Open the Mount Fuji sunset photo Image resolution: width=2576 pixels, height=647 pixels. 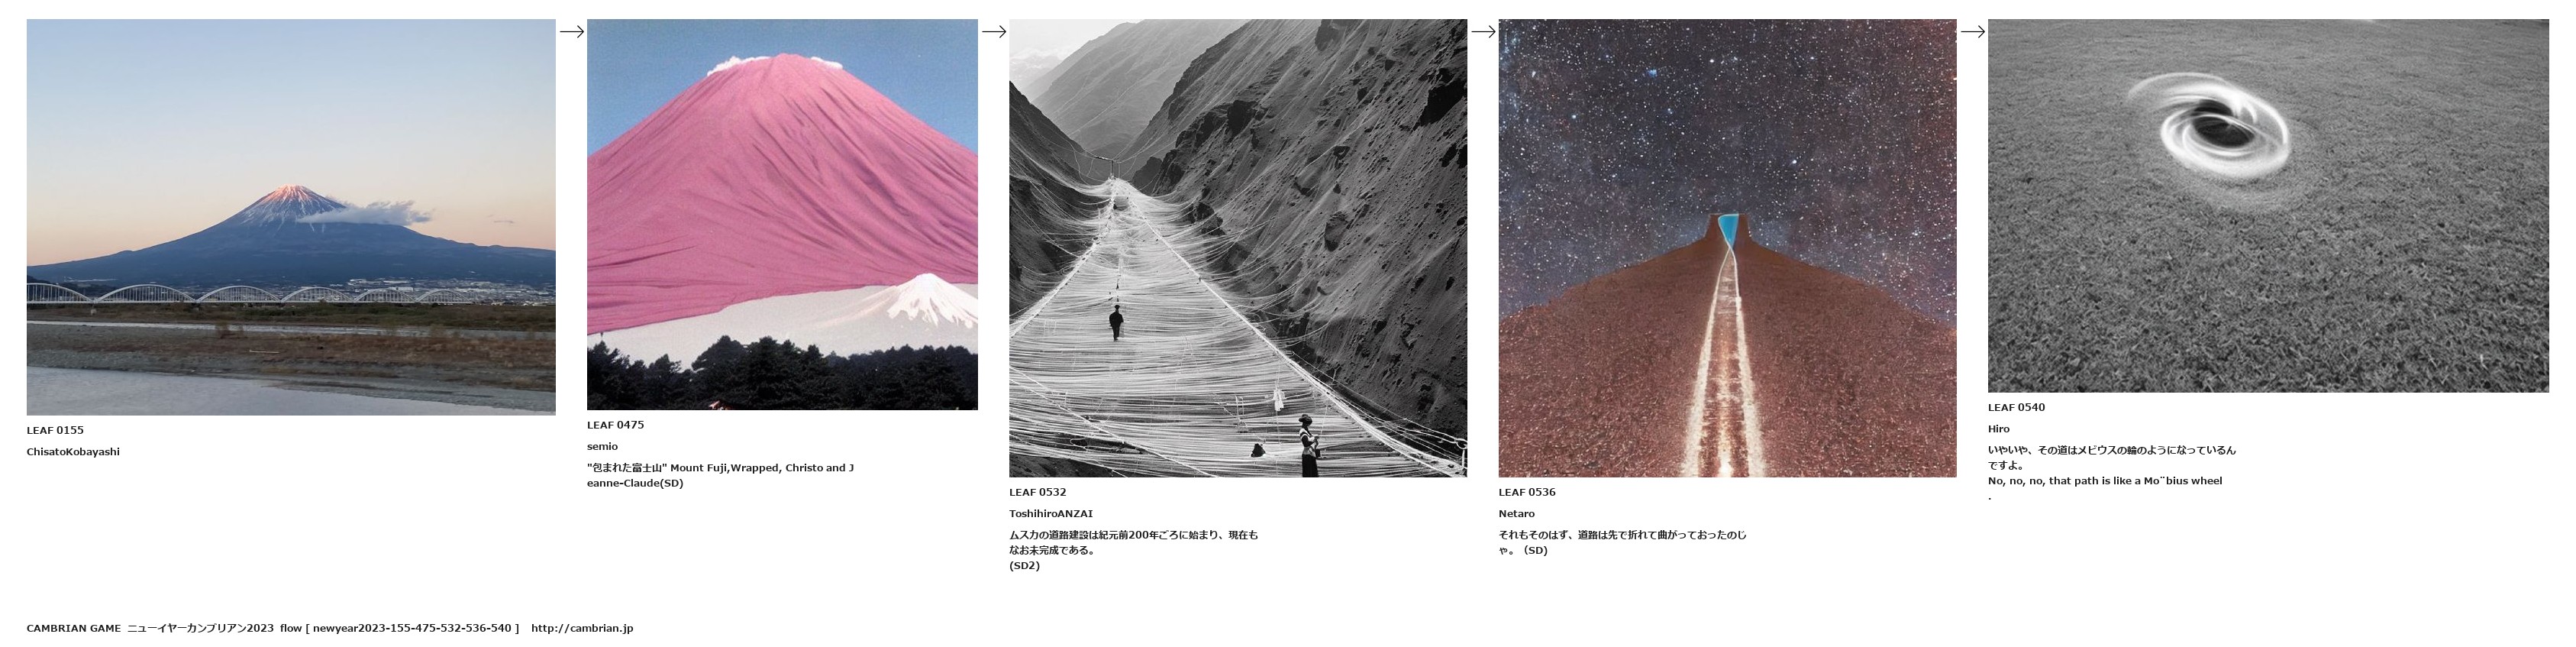[x=291, y=217]
